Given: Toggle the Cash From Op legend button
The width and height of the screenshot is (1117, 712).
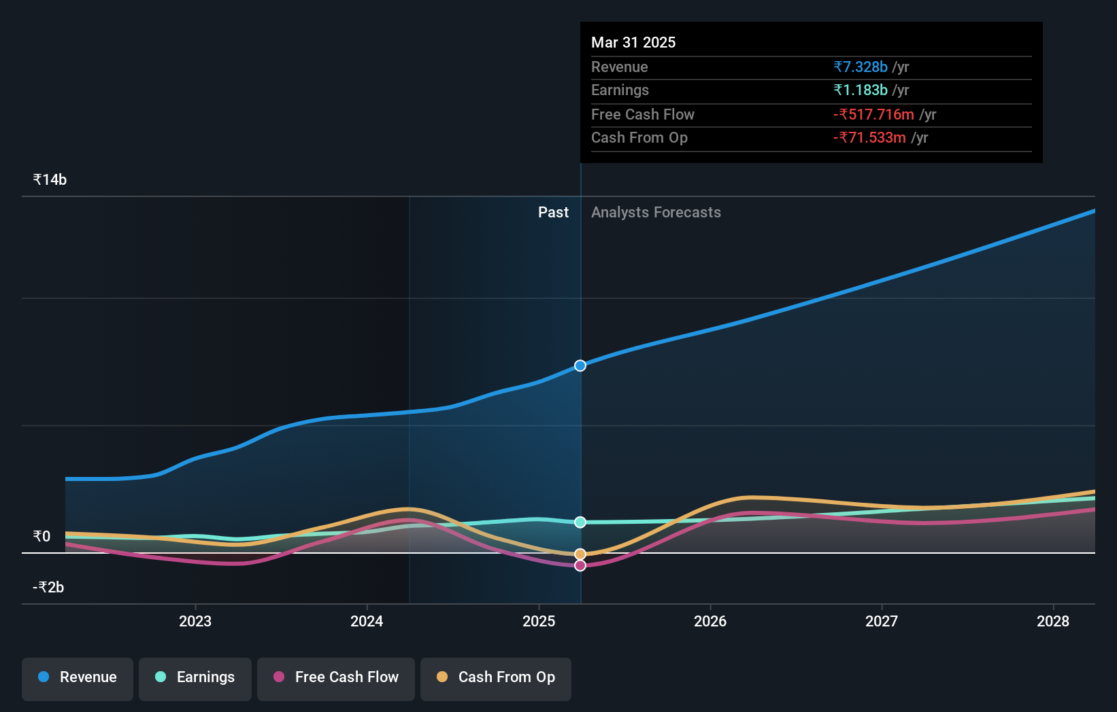Looking at the screenshot, I should coord(496,679).
